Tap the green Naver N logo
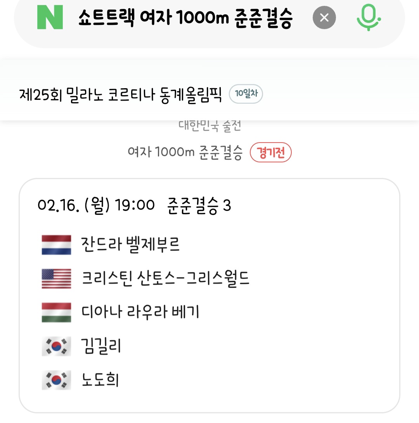 coord(50,17)
